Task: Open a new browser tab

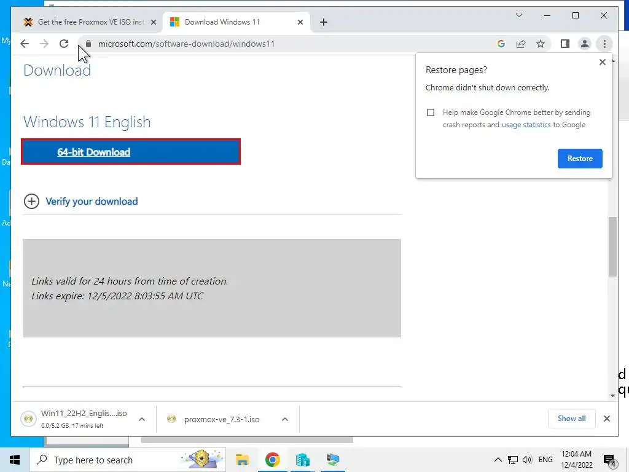Action: [324, 22]
